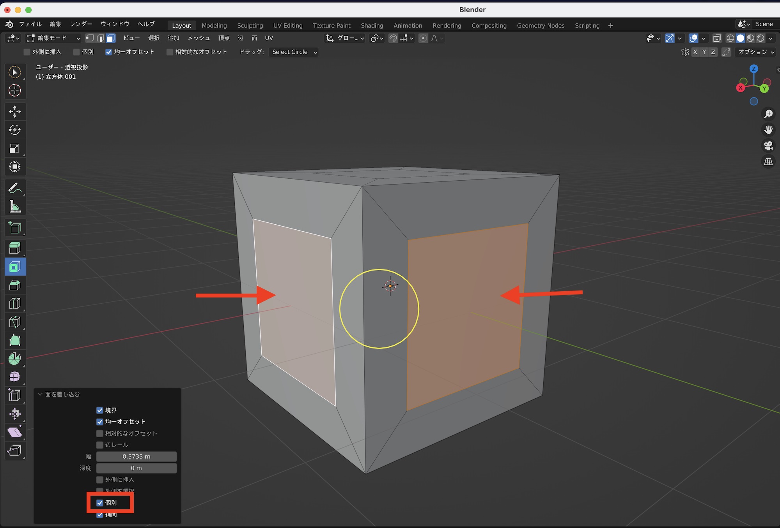The image size is (780, 528).
Task: Open the 編集モード mode dropdown
Action: 53,38
